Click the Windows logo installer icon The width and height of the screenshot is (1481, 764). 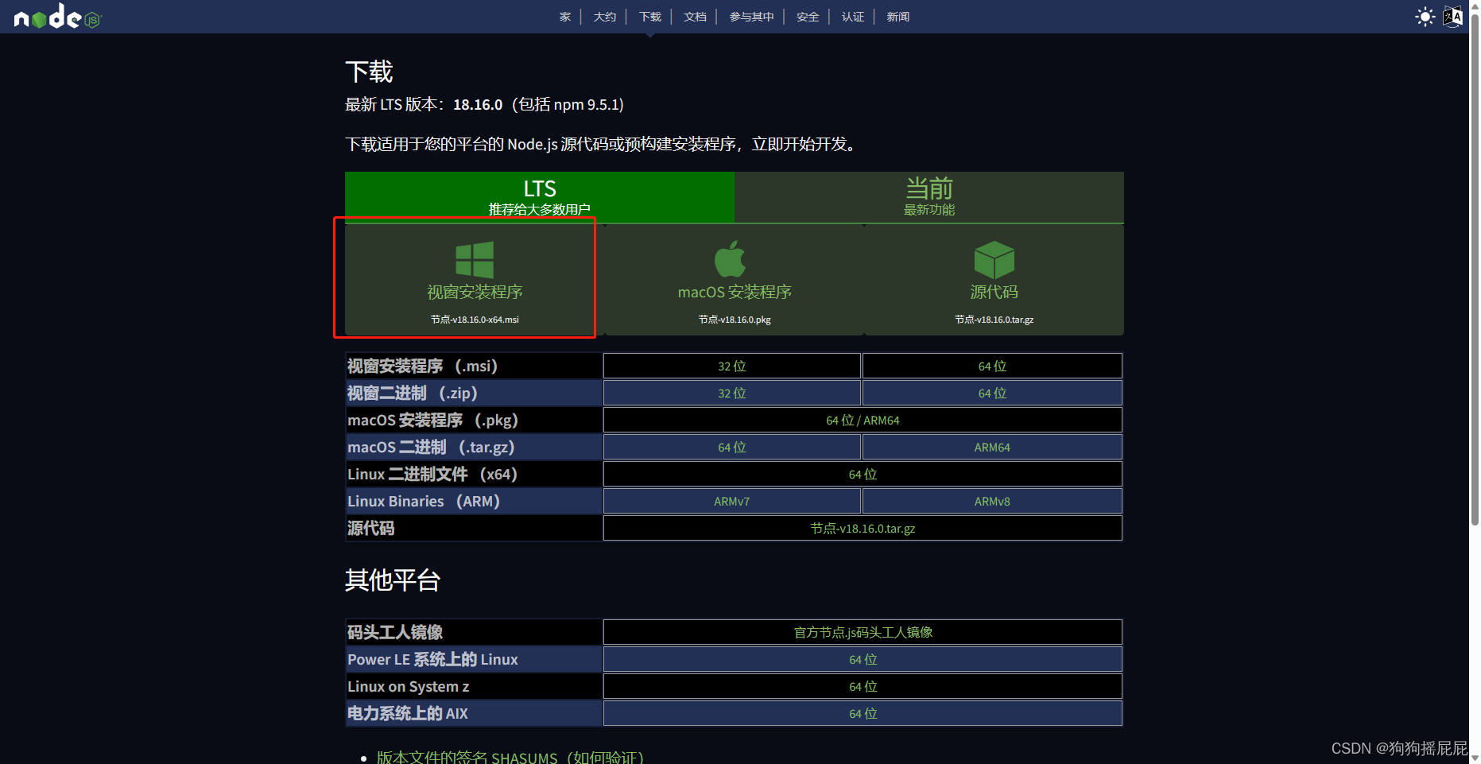point(475,260)
